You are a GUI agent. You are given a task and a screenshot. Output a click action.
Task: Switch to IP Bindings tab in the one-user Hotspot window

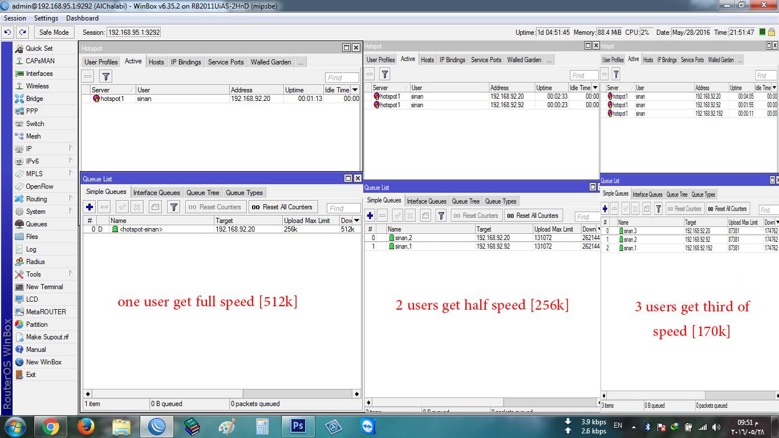pos(186,62)
